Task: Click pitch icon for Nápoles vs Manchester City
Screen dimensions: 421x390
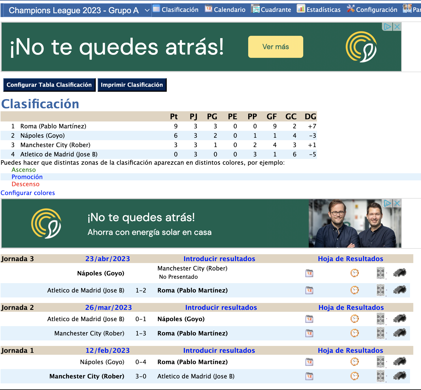Action: pos(381,273)
